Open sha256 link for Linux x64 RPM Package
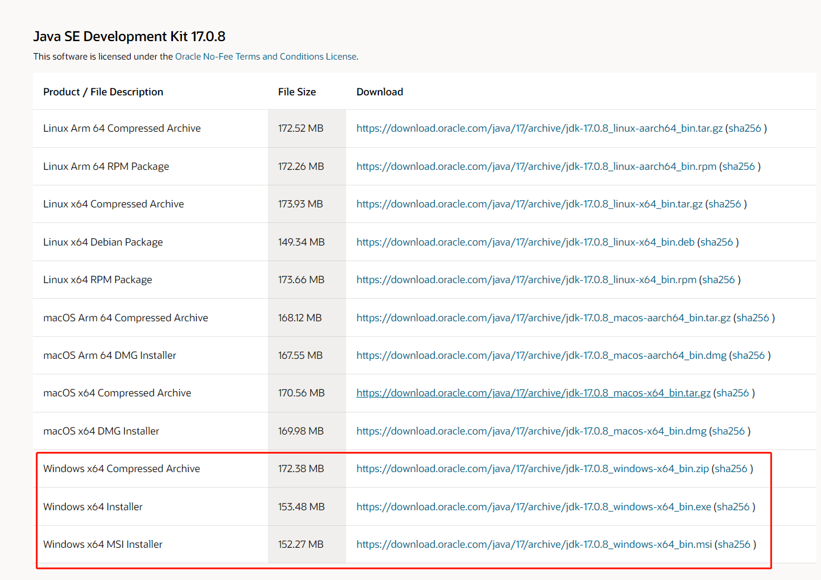 coord(718,280)
